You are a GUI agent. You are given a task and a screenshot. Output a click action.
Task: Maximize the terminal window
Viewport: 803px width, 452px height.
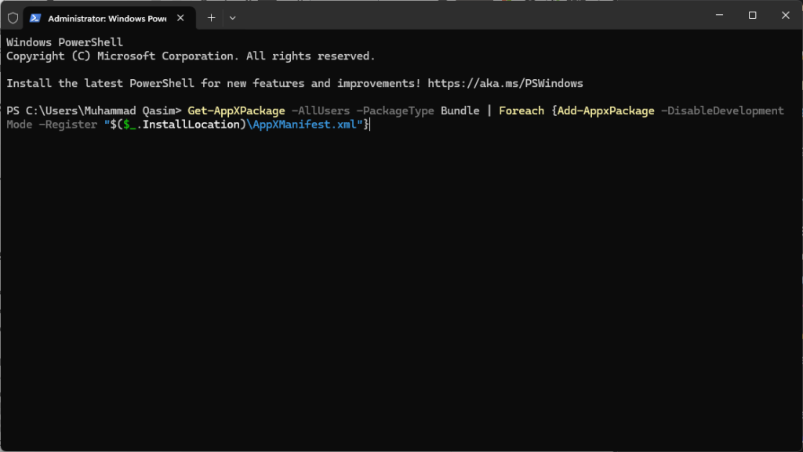tap(752, 15)
